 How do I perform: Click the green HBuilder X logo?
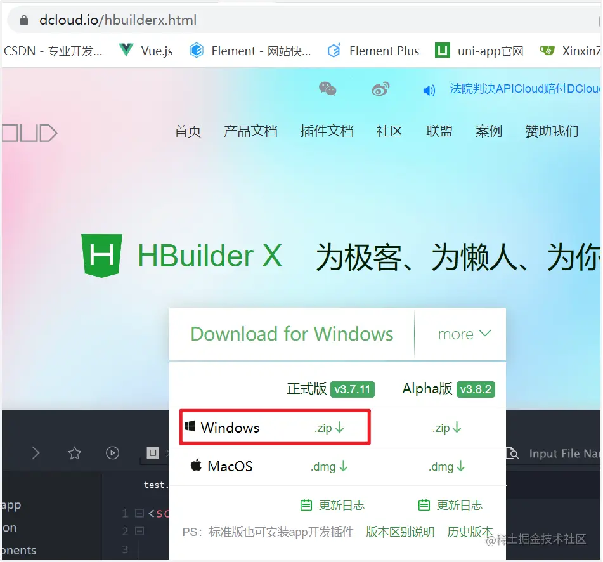(x=102, y=256)
